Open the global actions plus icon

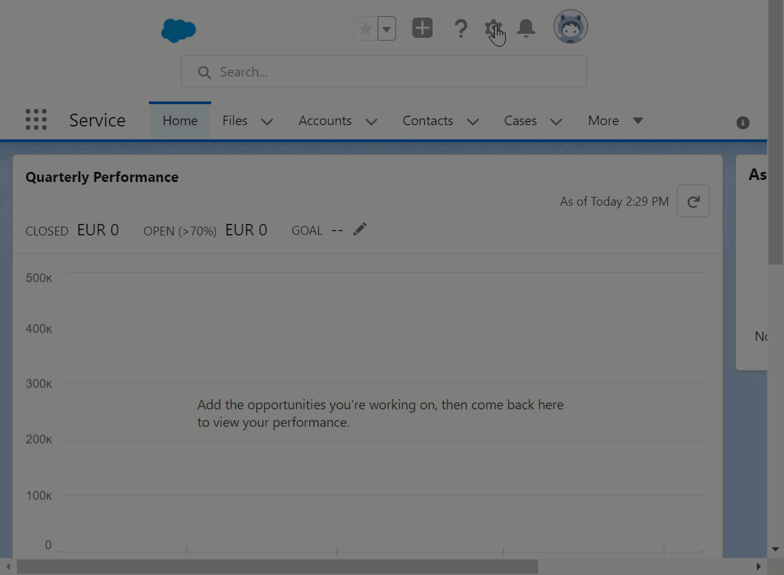pyautogui.click(x=422, y=28)
